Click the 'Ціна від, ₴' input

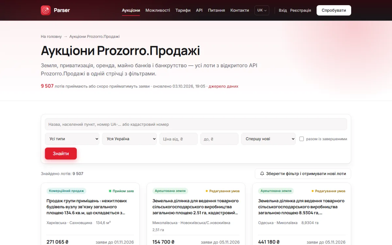pos(179,139)
